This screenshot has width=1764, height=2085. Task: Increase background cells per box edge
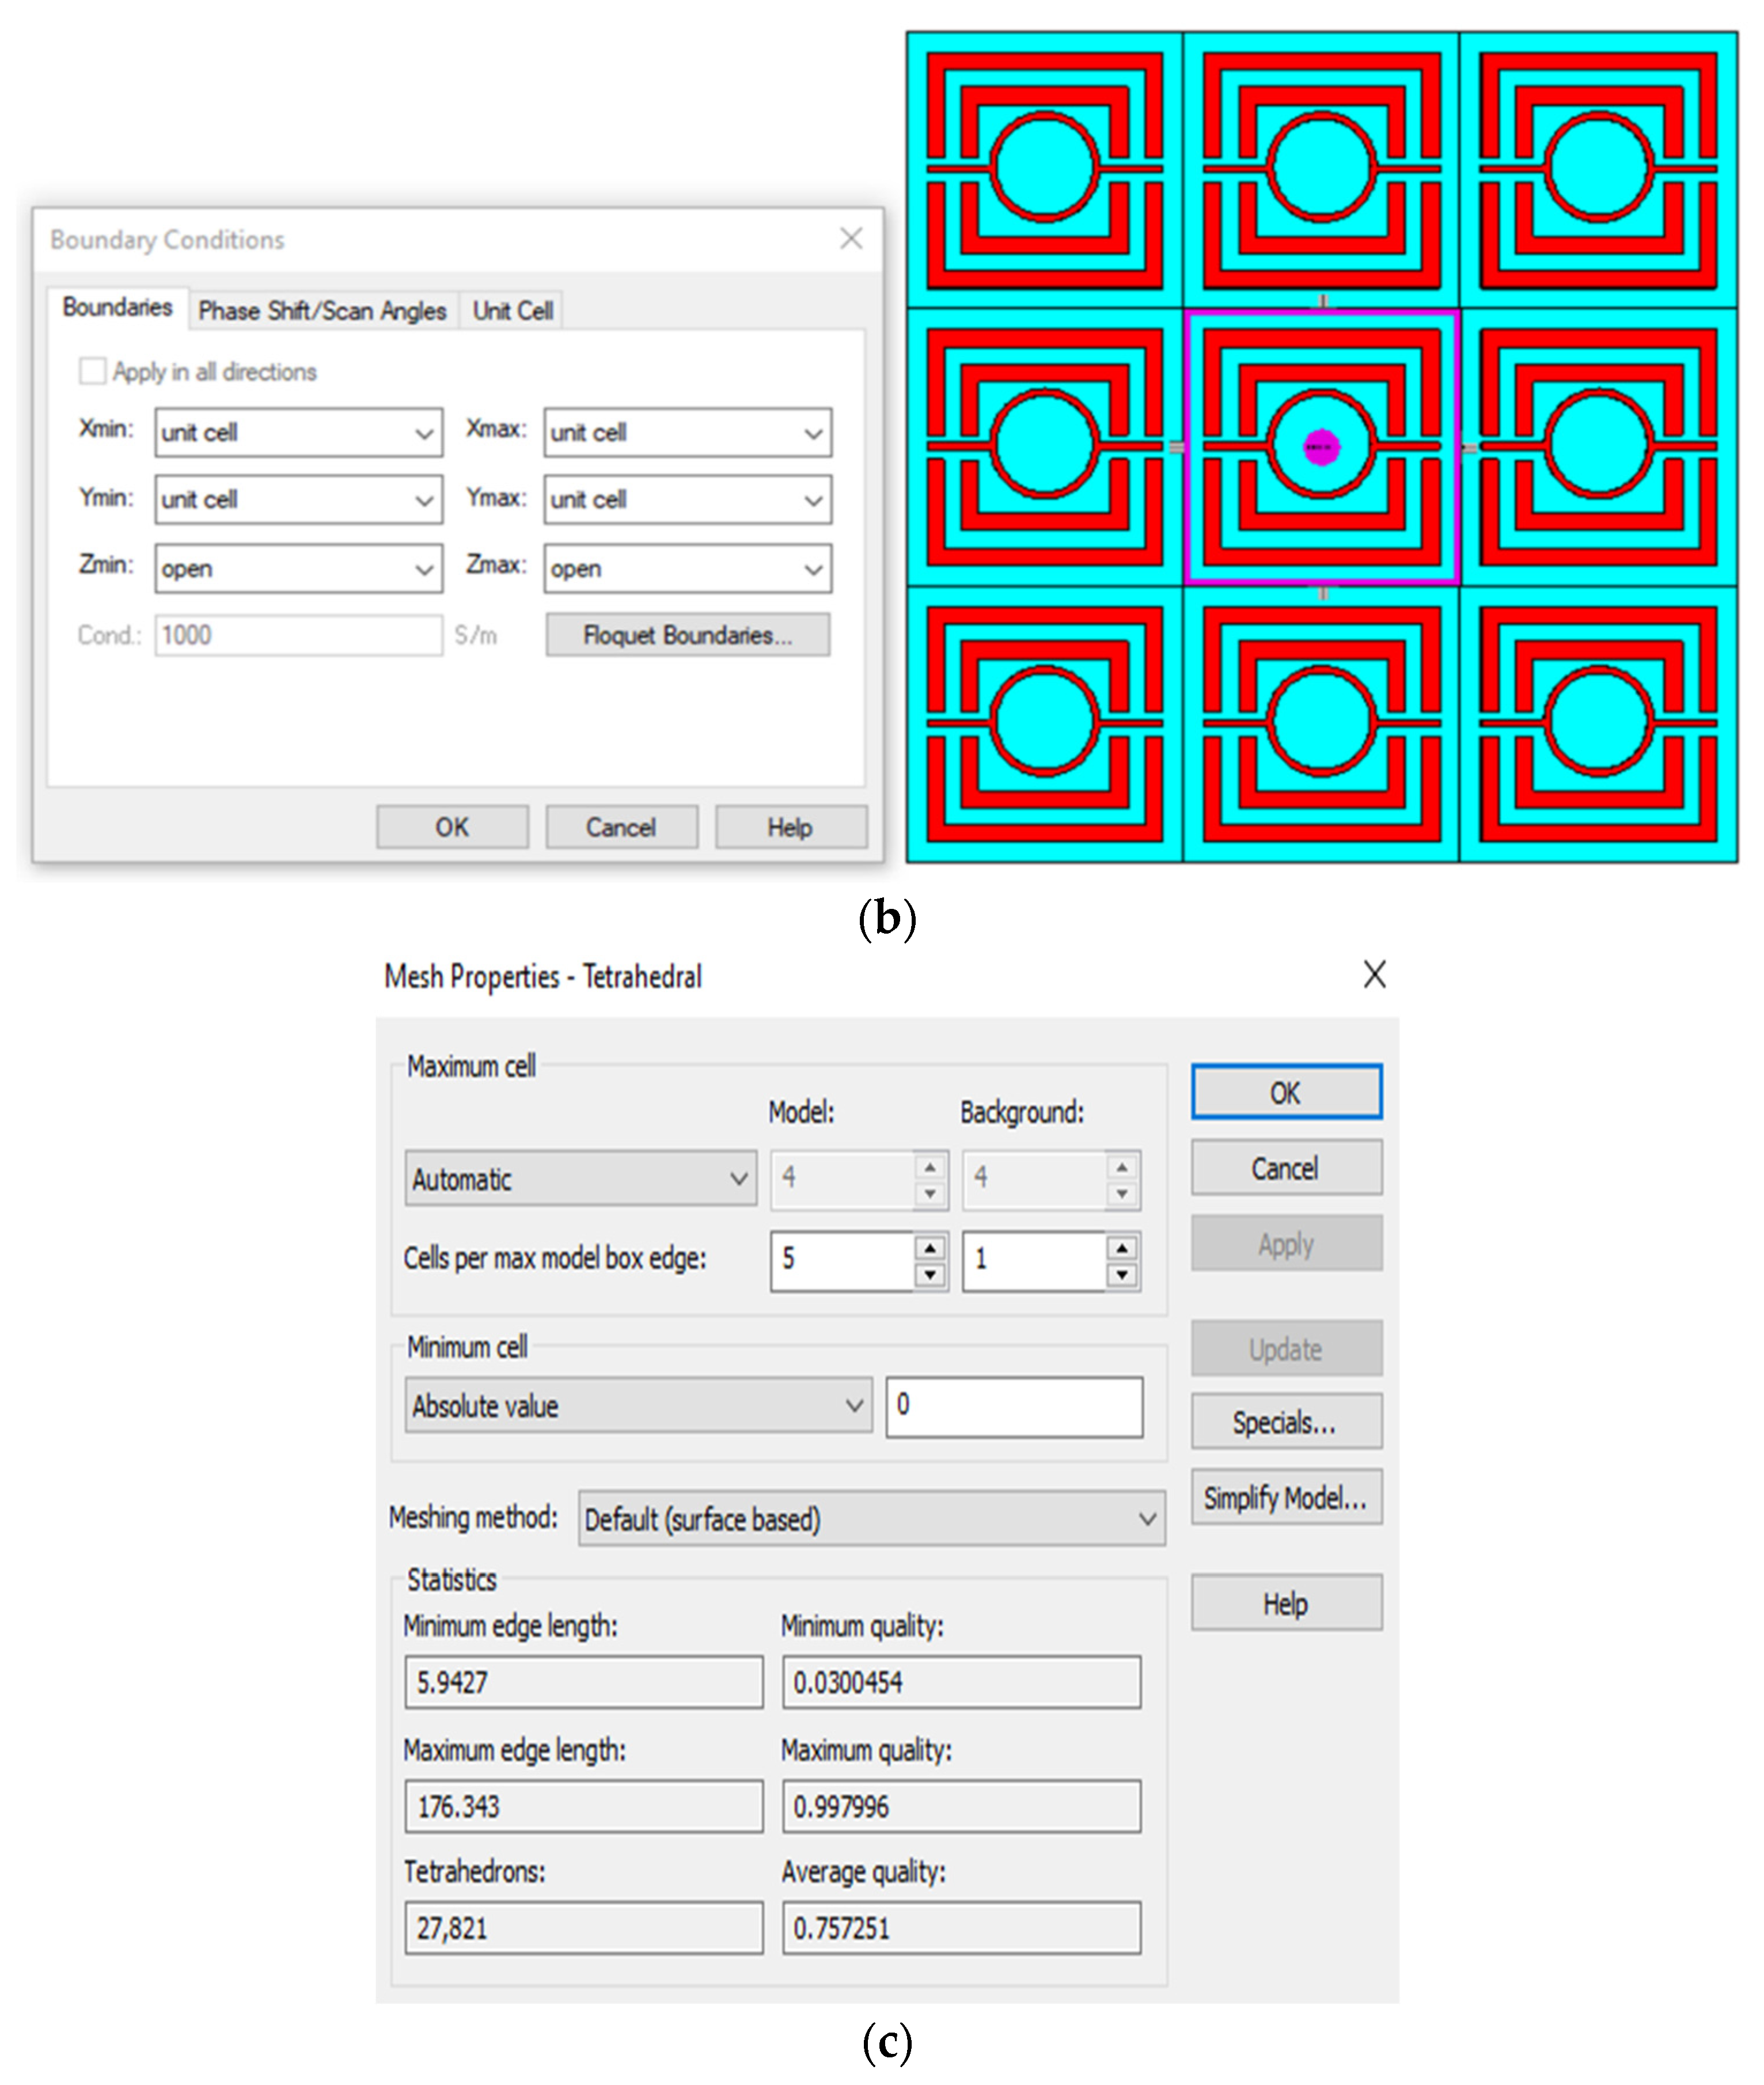pos(1122,1247)
